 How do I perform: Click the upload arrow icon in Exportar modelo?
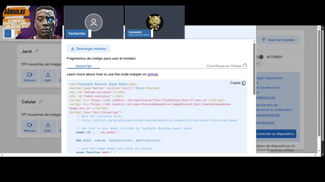pos(264,40)
